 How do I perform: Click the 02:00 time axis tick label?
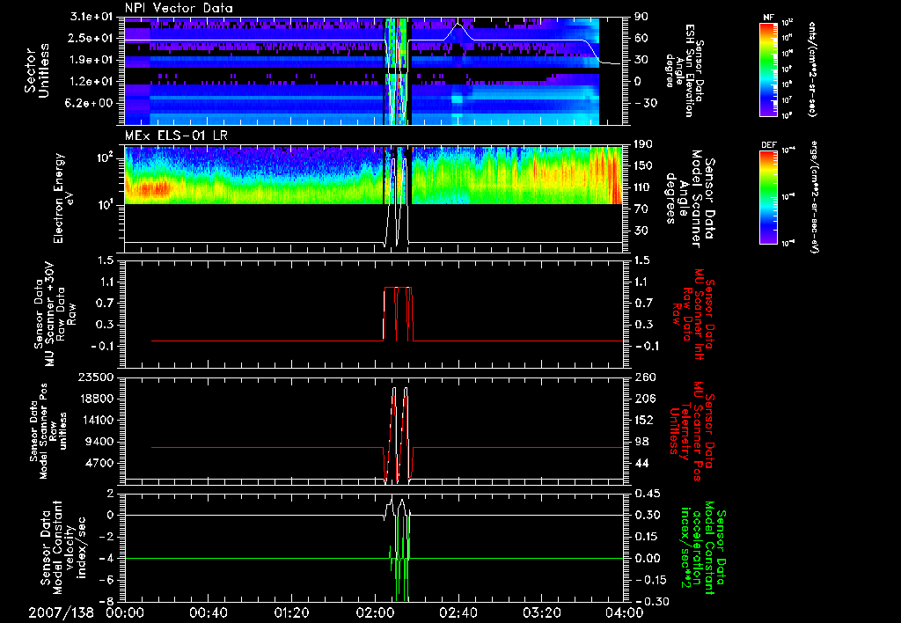click(375, 612)
